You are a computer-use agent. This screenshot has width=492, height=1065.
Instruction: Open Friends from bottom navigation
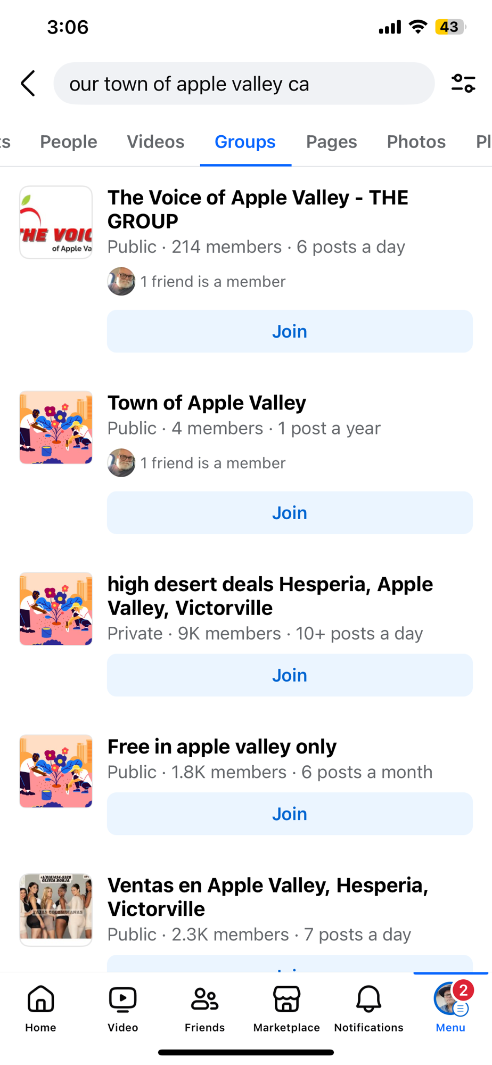[205, 1007]
